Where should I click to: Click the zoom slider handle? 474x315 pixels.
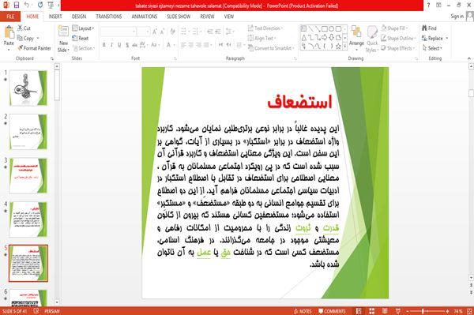pos(423,311)
